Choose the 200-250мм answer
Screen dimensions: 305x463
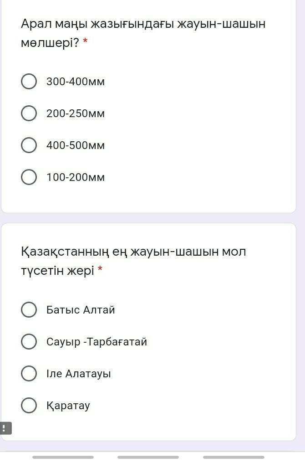[x=29, y=113]
